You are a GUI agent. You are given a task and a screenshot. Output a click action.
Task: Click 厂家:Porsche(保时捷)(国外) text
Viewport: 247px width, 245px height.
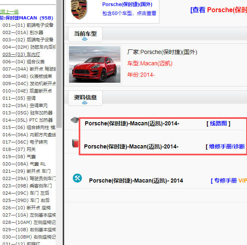tap(162, 52)
